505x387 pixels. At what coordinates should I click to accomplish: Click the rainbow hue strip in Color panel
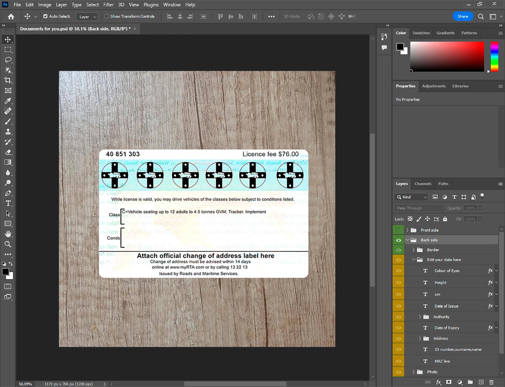[494, 56]
